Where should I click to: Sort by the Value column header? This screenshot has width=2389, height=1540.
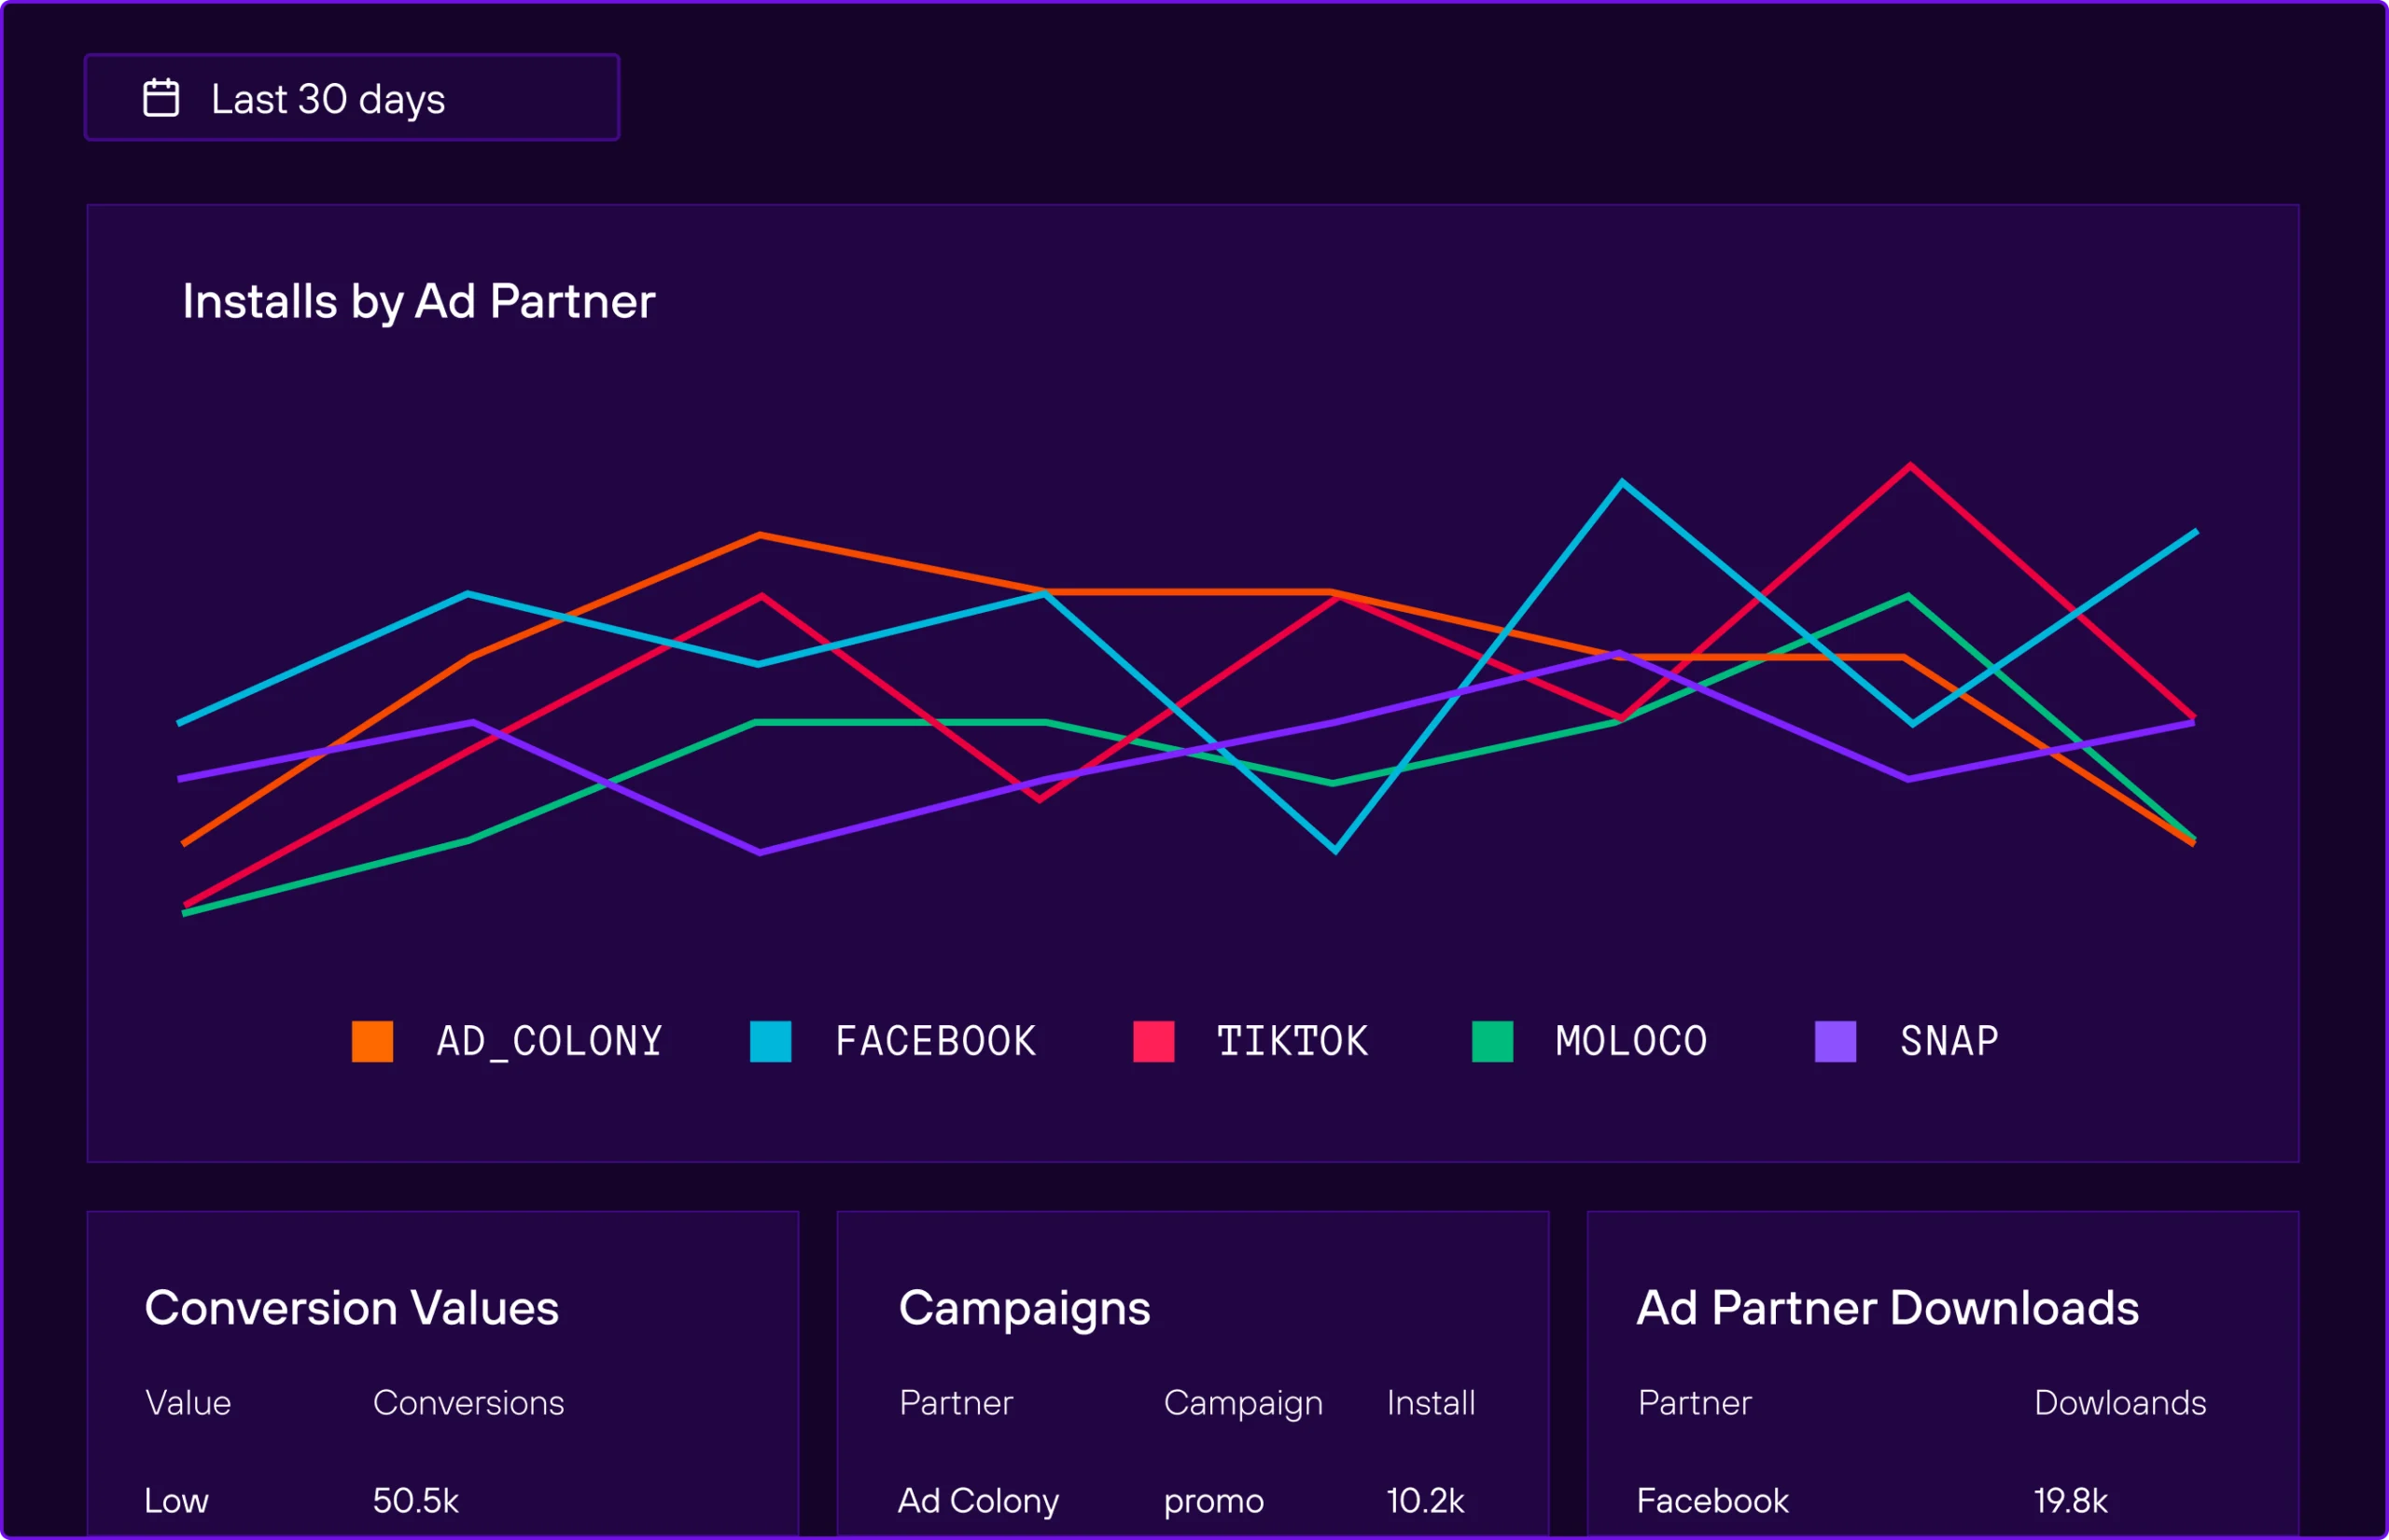[189, 1402]
